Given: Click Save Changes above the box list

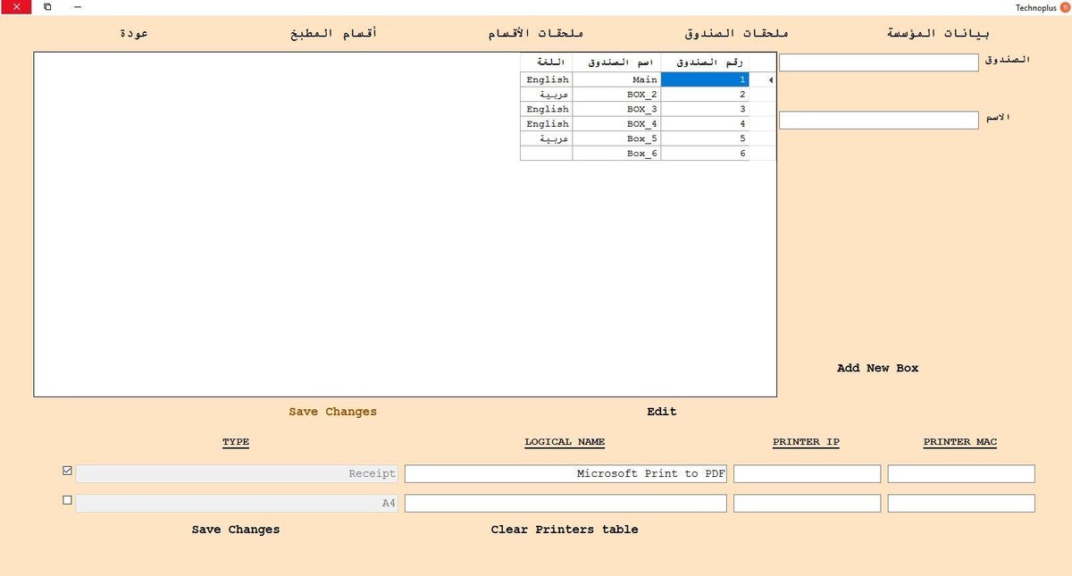Looking at the screenshot, I should [x=332, y=411].
